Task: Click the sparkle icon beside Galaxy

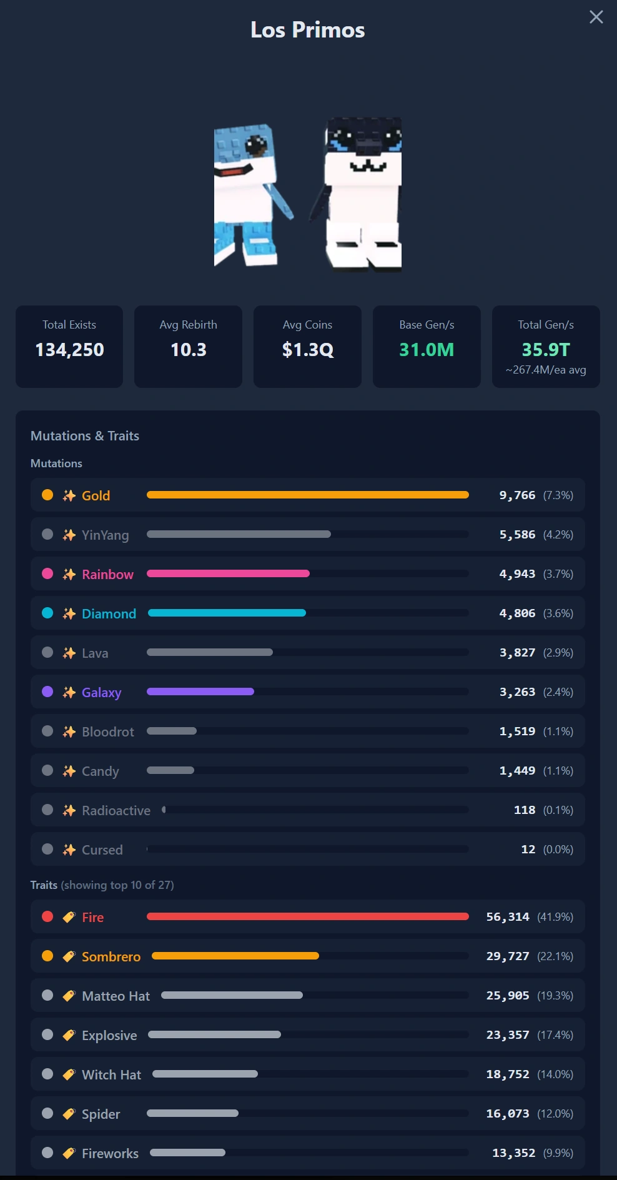Action: [69, 693]
